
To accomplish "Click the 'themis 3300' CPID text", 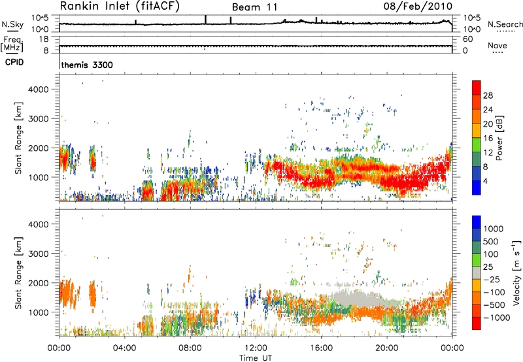I will [87, 65].
